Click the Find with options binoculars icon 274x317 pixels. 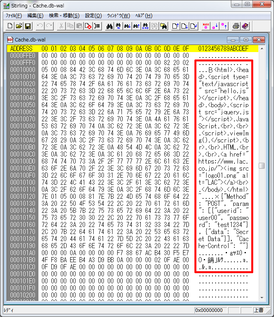click(118, 26)
